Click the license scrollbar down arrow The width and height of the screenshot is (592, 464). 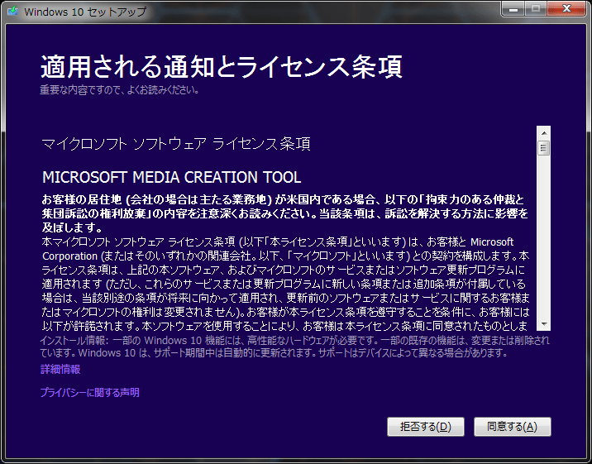(x=544, y=324)
